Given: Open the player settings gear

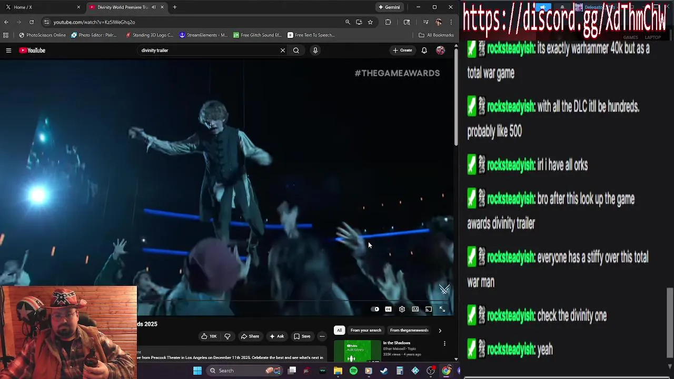Looking at the screenshot, I should pyautogui.click(x=402, y=310).
